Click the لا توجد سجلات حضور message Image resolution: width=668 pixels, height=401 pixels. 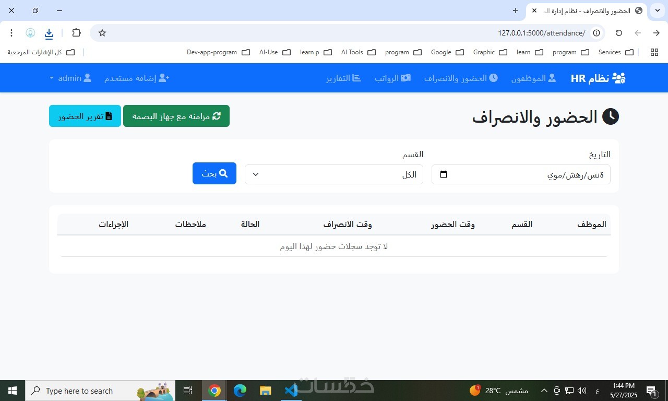coord(334,246)
